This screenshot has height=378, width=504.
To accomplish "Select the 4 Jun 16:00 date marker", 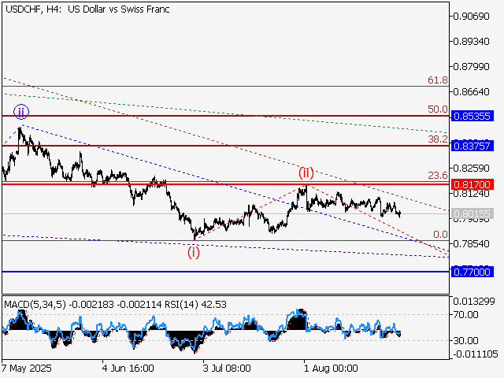I will coord(127,368).
